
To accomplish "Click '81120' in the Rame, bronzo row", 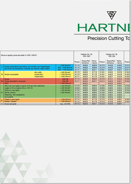I will click(77, 92).
